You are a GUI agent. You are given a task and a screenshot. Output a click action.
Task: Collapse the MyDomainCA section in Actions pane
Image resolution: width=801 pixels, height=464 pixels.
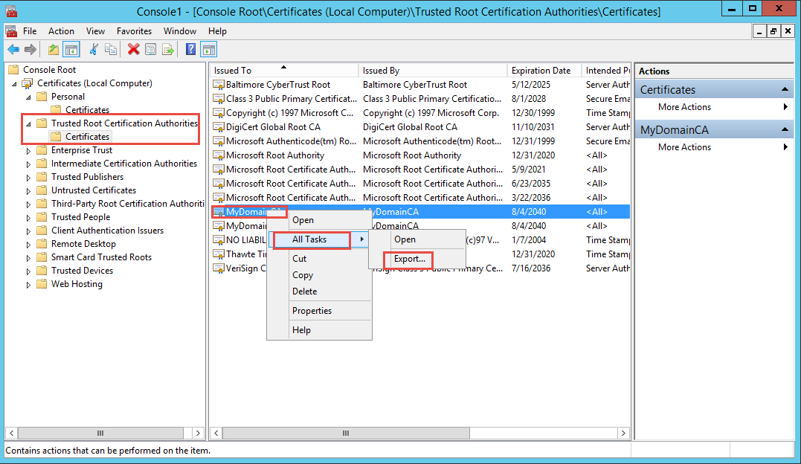[785, 130]
